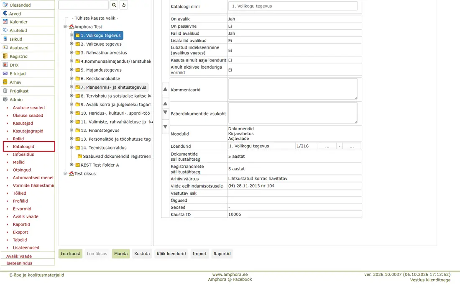
Task: Open Vestlus klienditoega chat link
Action: pos(430,280)
